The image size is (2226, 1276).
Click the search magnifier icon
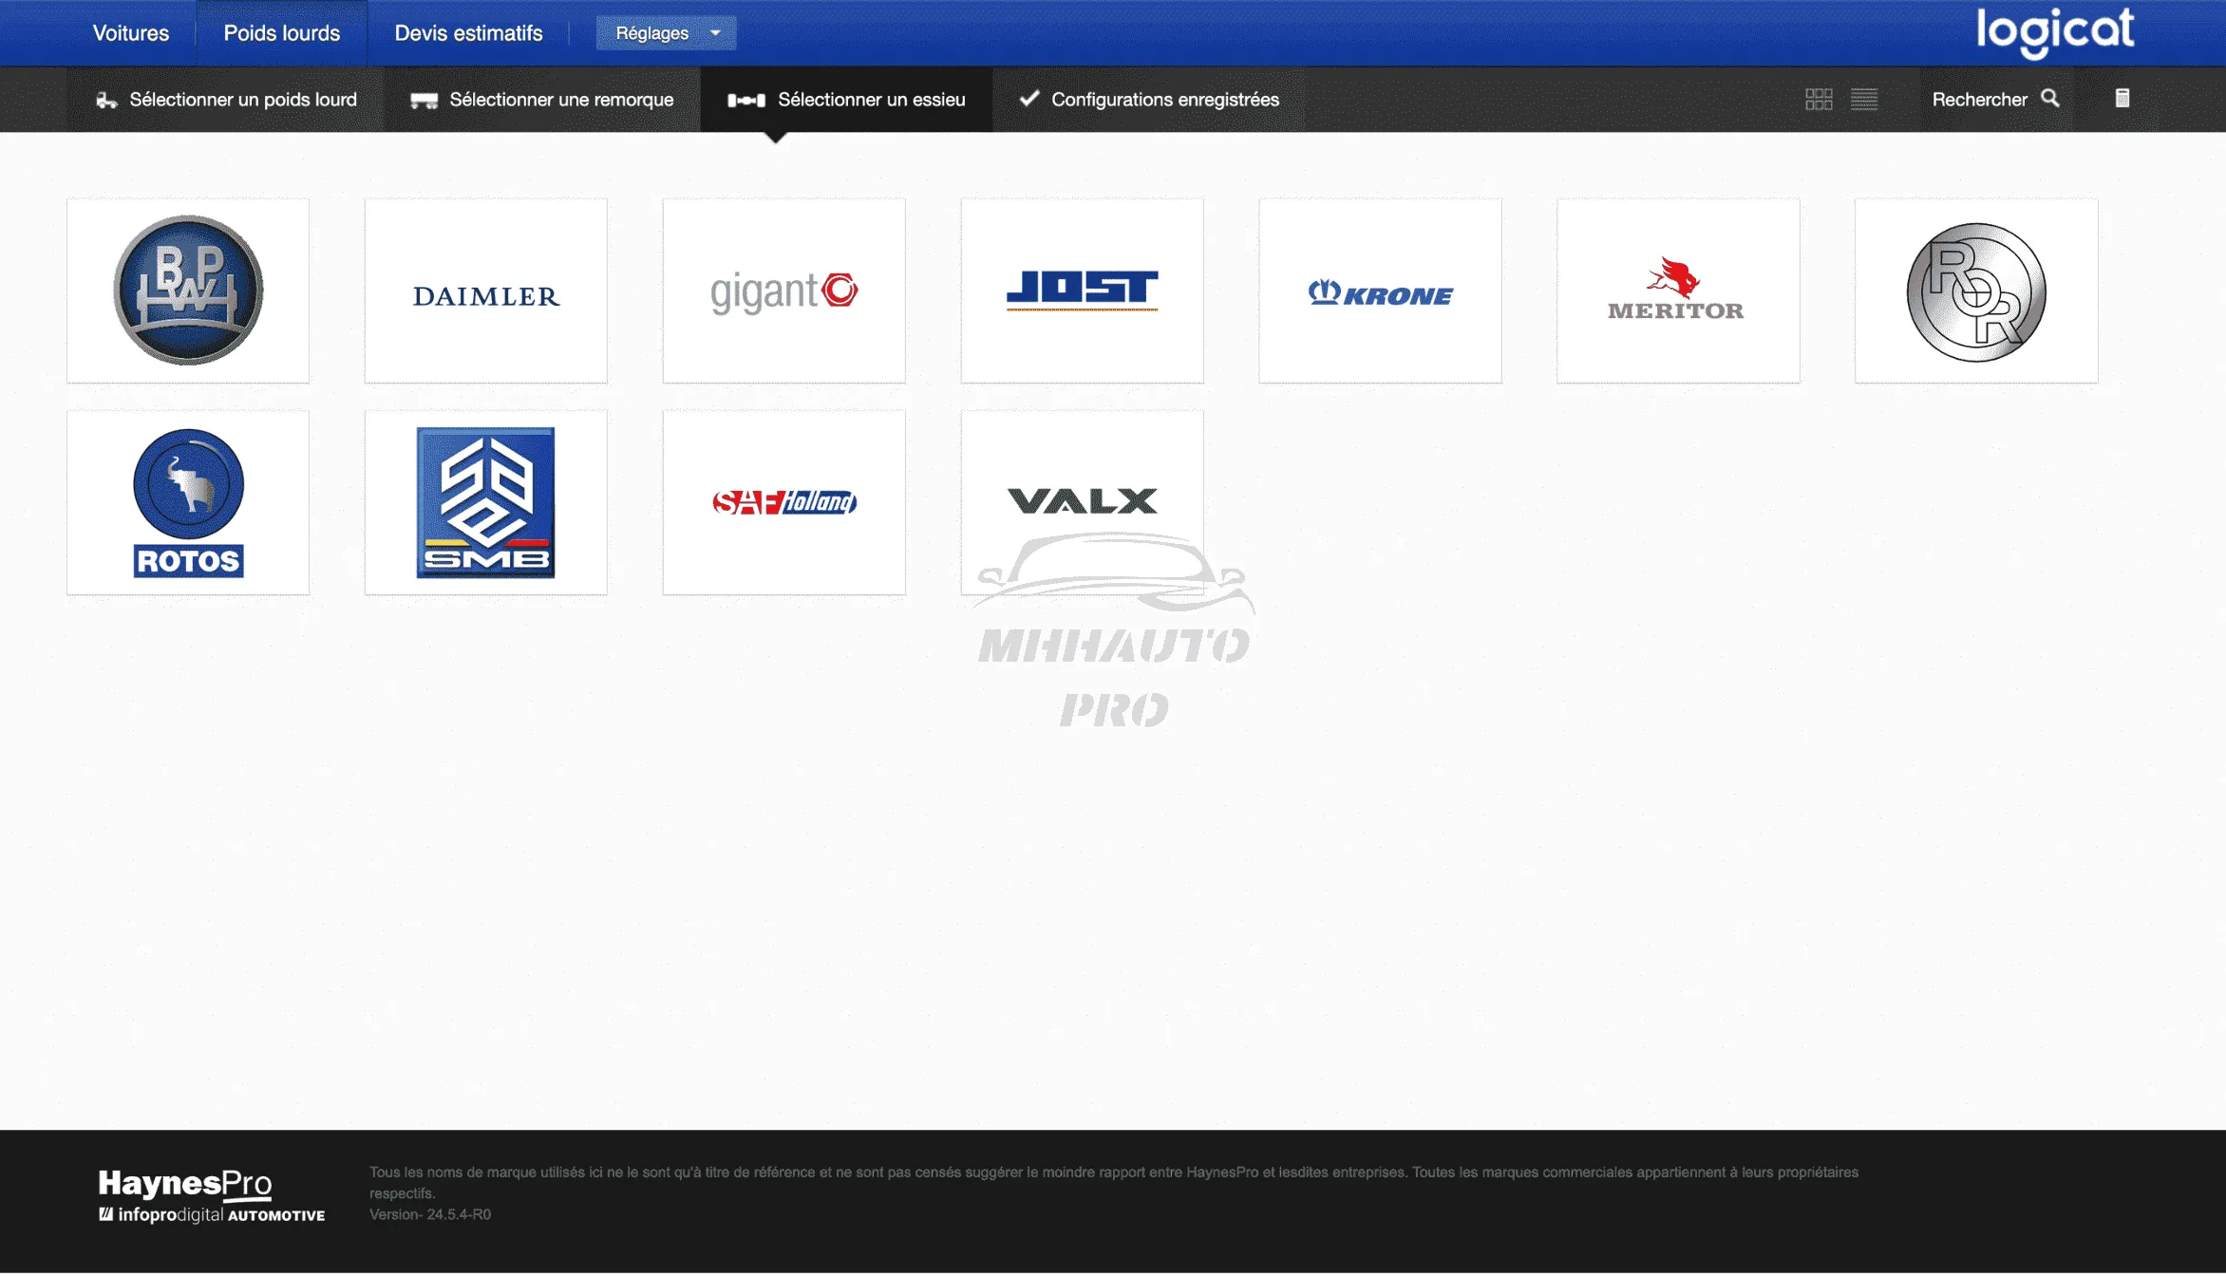pyautogui.click(x=2050, y=99)
